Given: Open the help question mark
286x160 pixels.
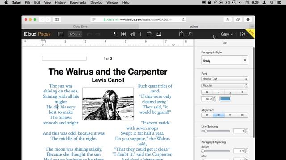Looking at the screenshot, I should point(242,34).
